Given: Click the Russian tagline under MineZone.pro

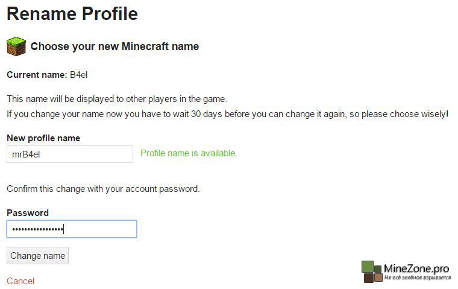Looking at the screenshot, I should pos(417,278).
